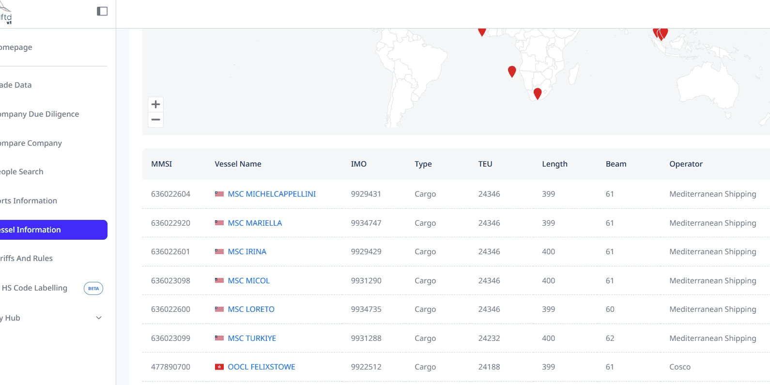The width and height of the screenshot is (770, 385).
Task: Click IMO number 9934735
Action: pyautogui.click(x=366, y=309)
